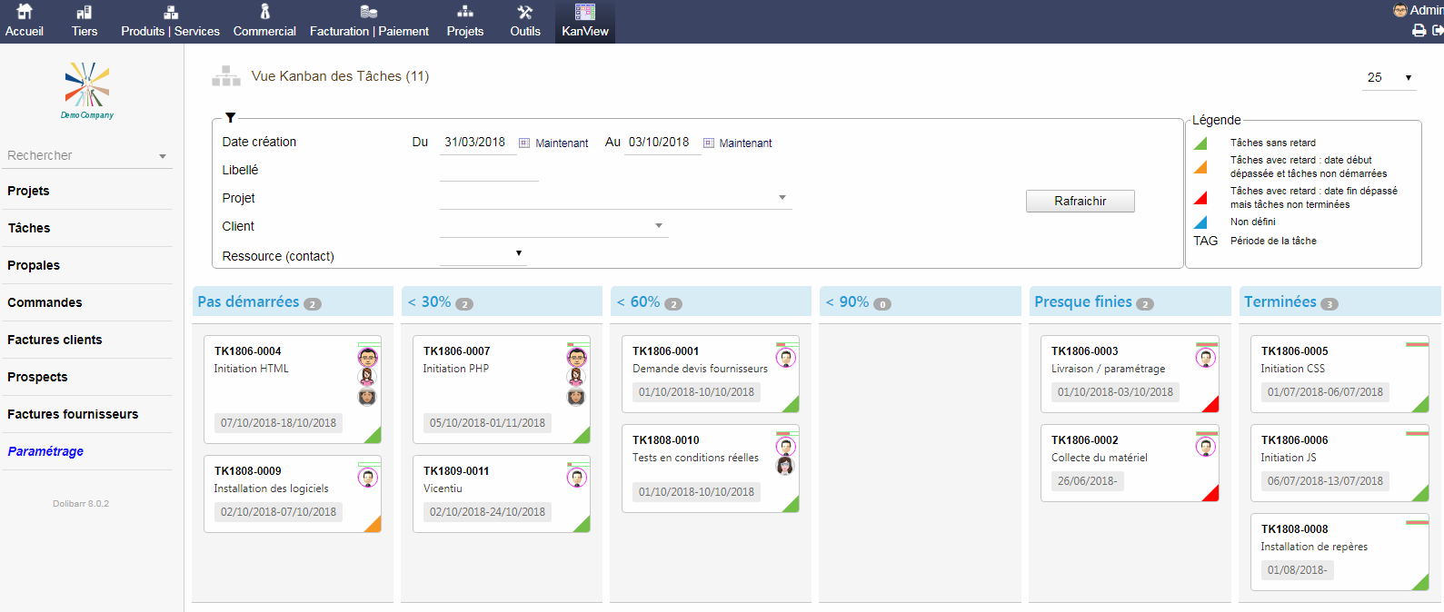Click the filter funnel icon above Date création

click(x=231, y=118)
